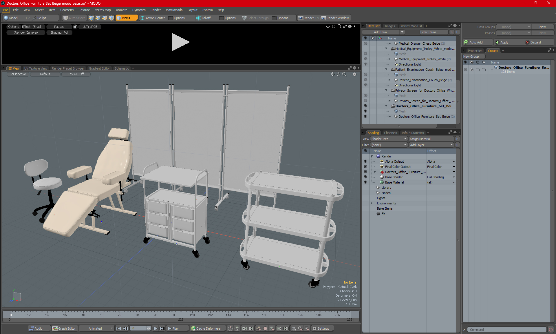The height and width of the screenshot is (334, 556).
Task: Toggle record keyframe red circle
Action: 265,328
